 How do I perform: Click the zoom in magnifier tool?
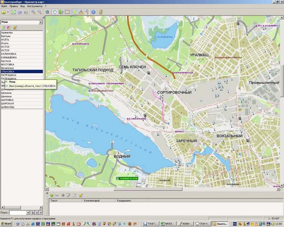click(33, 12)
